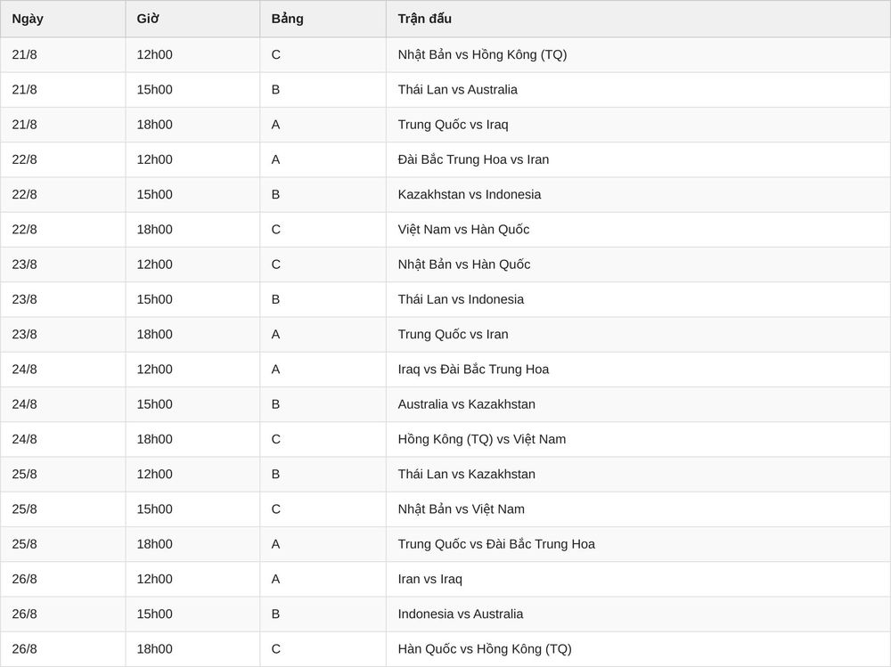
Task: Select the Việt Nam vs Hàn Quốc match
Action: (463, 230)
